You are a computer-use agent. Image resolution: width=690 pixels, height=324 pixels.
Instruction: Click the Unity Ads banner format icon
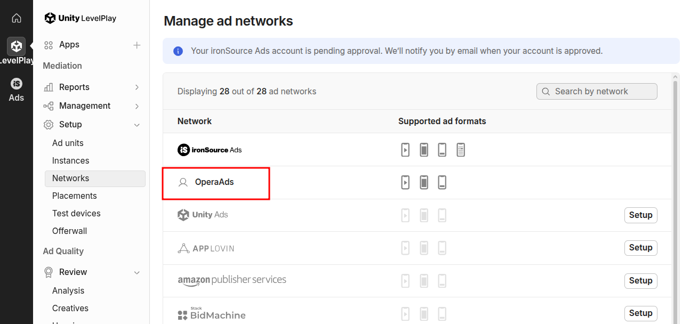point(442,215)
